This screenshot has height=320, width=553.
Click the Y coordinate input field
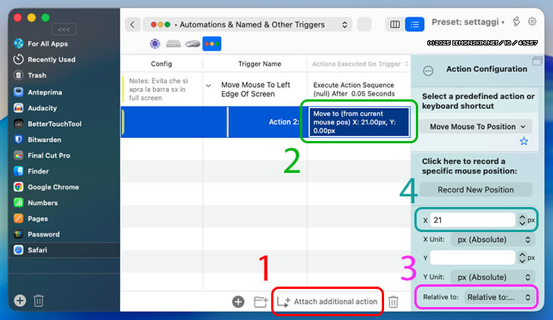coord(471,258)
